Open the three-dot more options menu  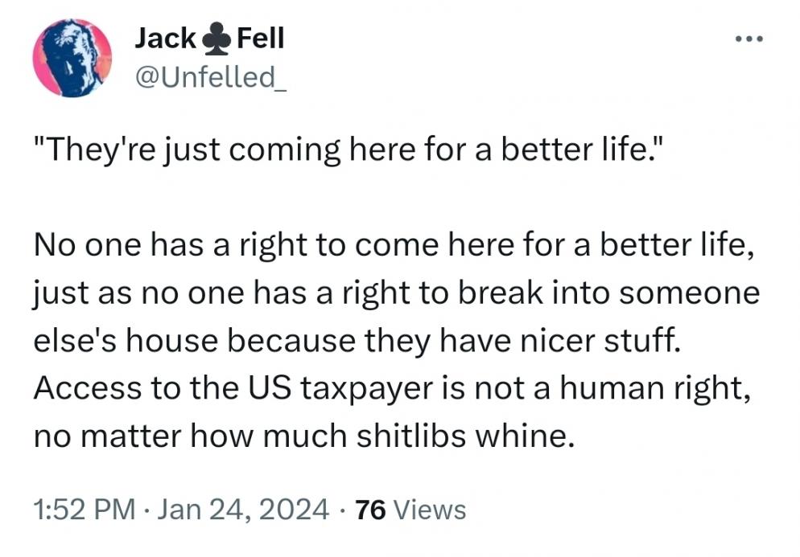coord(749,39)
